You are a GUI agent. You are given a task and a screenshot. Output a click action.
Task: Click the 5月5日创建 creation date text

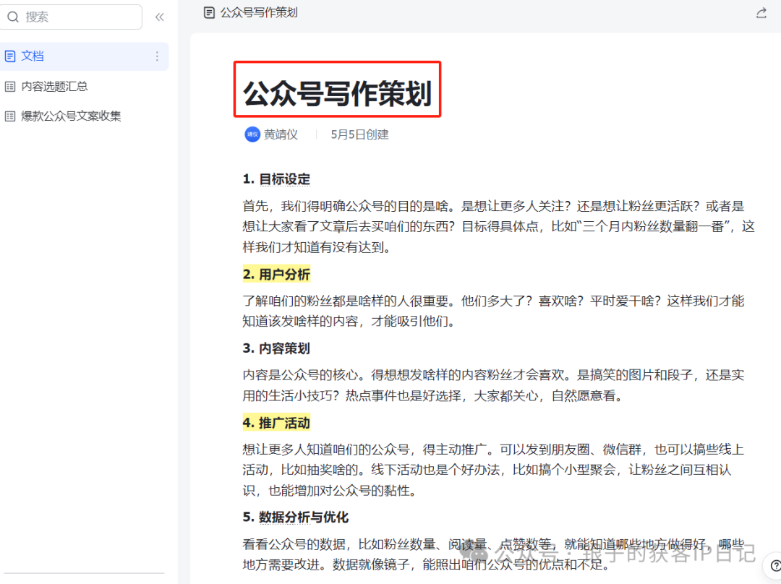pyautogui.click(x=359, y=134)
